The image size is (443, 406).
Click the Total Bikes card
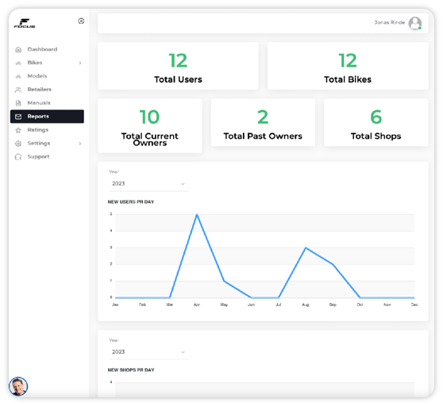coord(348,66)
